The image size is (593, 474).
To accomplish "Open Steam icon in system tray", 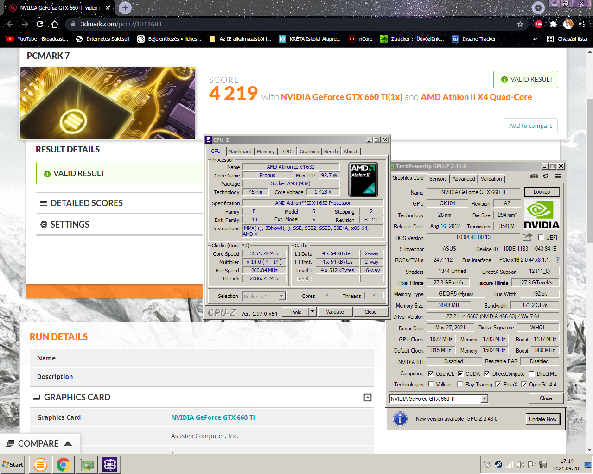I will 498,465.
